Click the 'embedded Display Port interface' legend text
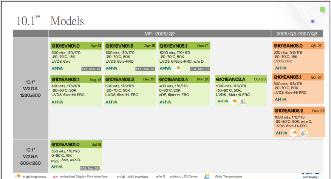 coord(84,176)
